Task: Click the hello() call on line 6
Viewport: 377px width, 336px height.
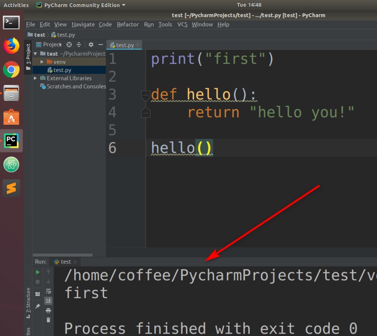Action: click(181, 148)
